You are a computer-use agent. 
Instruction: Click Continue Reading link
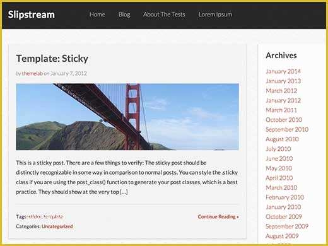point(218,217)
